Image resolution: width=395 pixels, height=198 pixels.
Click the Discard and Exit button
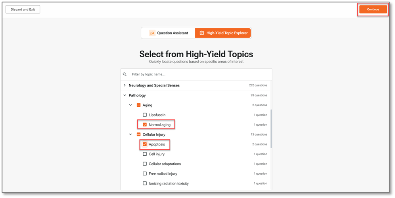pos(23,9)
